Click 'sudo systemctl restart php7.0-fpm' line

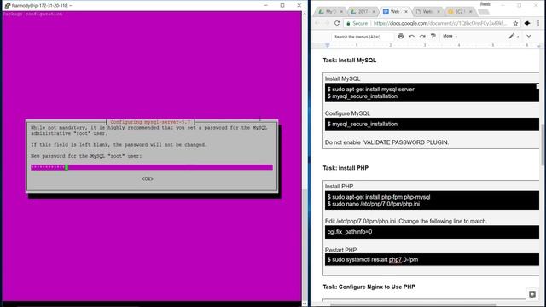point(372,259)
